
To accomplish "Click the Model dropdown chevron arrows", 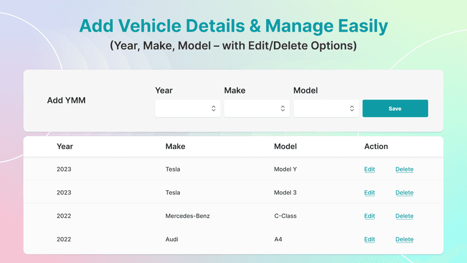I will (x=352, y=108).
